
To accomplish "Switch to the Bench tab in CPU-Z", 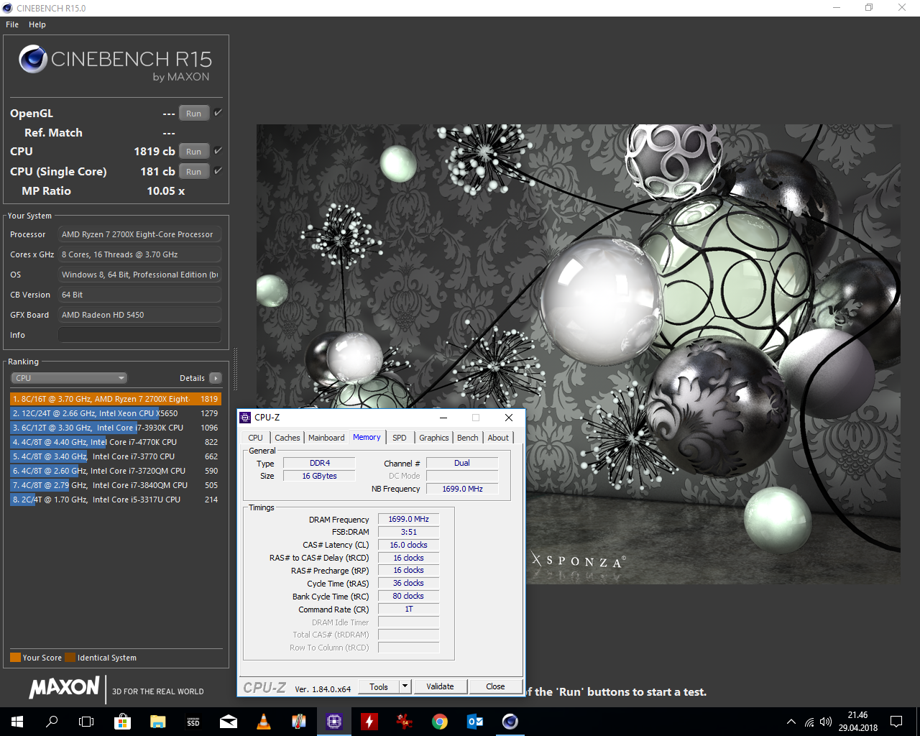I will point(468,438).
